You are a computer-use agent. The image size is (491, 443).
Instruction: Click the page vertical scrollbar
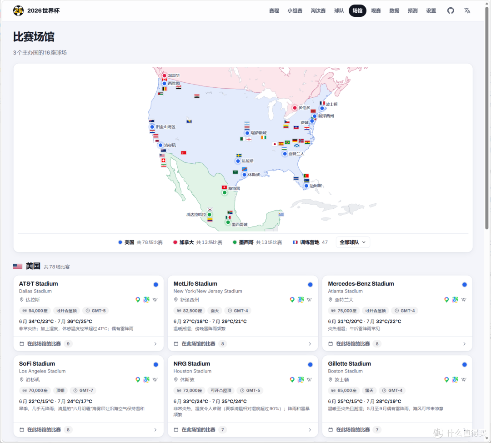(486, 117)
